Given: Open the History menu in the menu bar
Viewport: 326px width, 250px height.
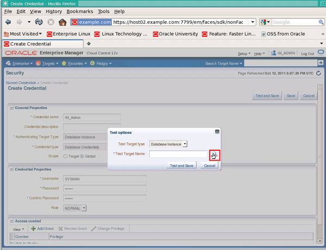Looking at the screenshot, I should click(54, 11).
